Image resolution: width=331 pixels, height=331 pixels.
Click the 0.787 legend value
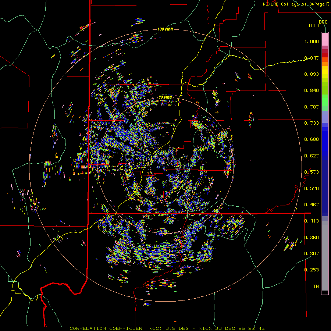click(x=312, y=107)
